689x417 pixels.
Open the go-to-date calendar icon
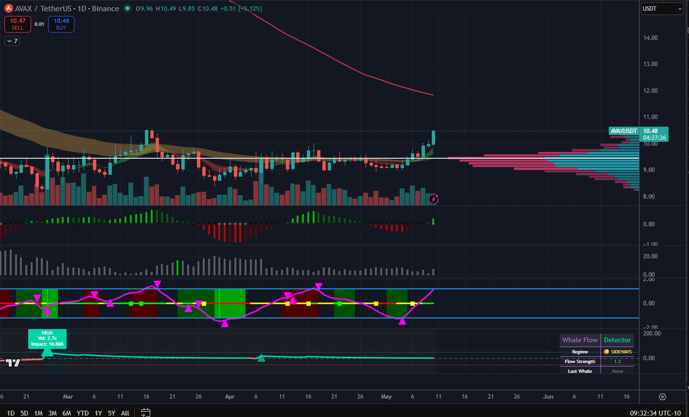[146, 412]
